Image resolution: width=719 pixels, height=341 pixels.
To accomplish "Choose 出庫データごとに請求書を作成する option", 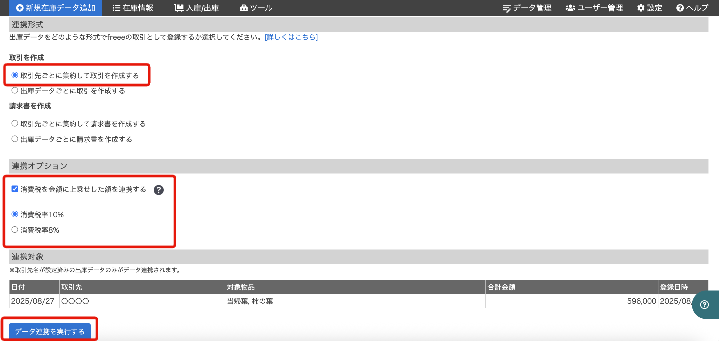I will pyautogui.click(x=15, y=138).
